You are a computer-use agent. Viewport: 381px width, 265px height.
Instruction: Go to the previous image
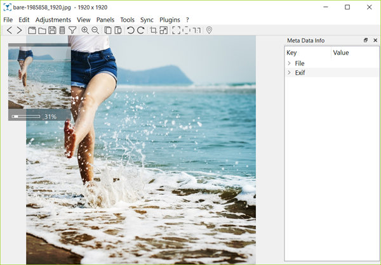pos(10,30)
